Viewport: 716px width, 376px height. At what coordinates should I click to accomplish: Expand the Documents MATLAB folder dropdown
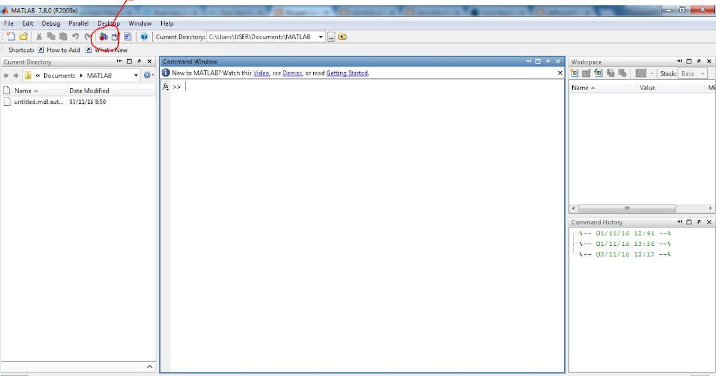[x=136, y=76]
